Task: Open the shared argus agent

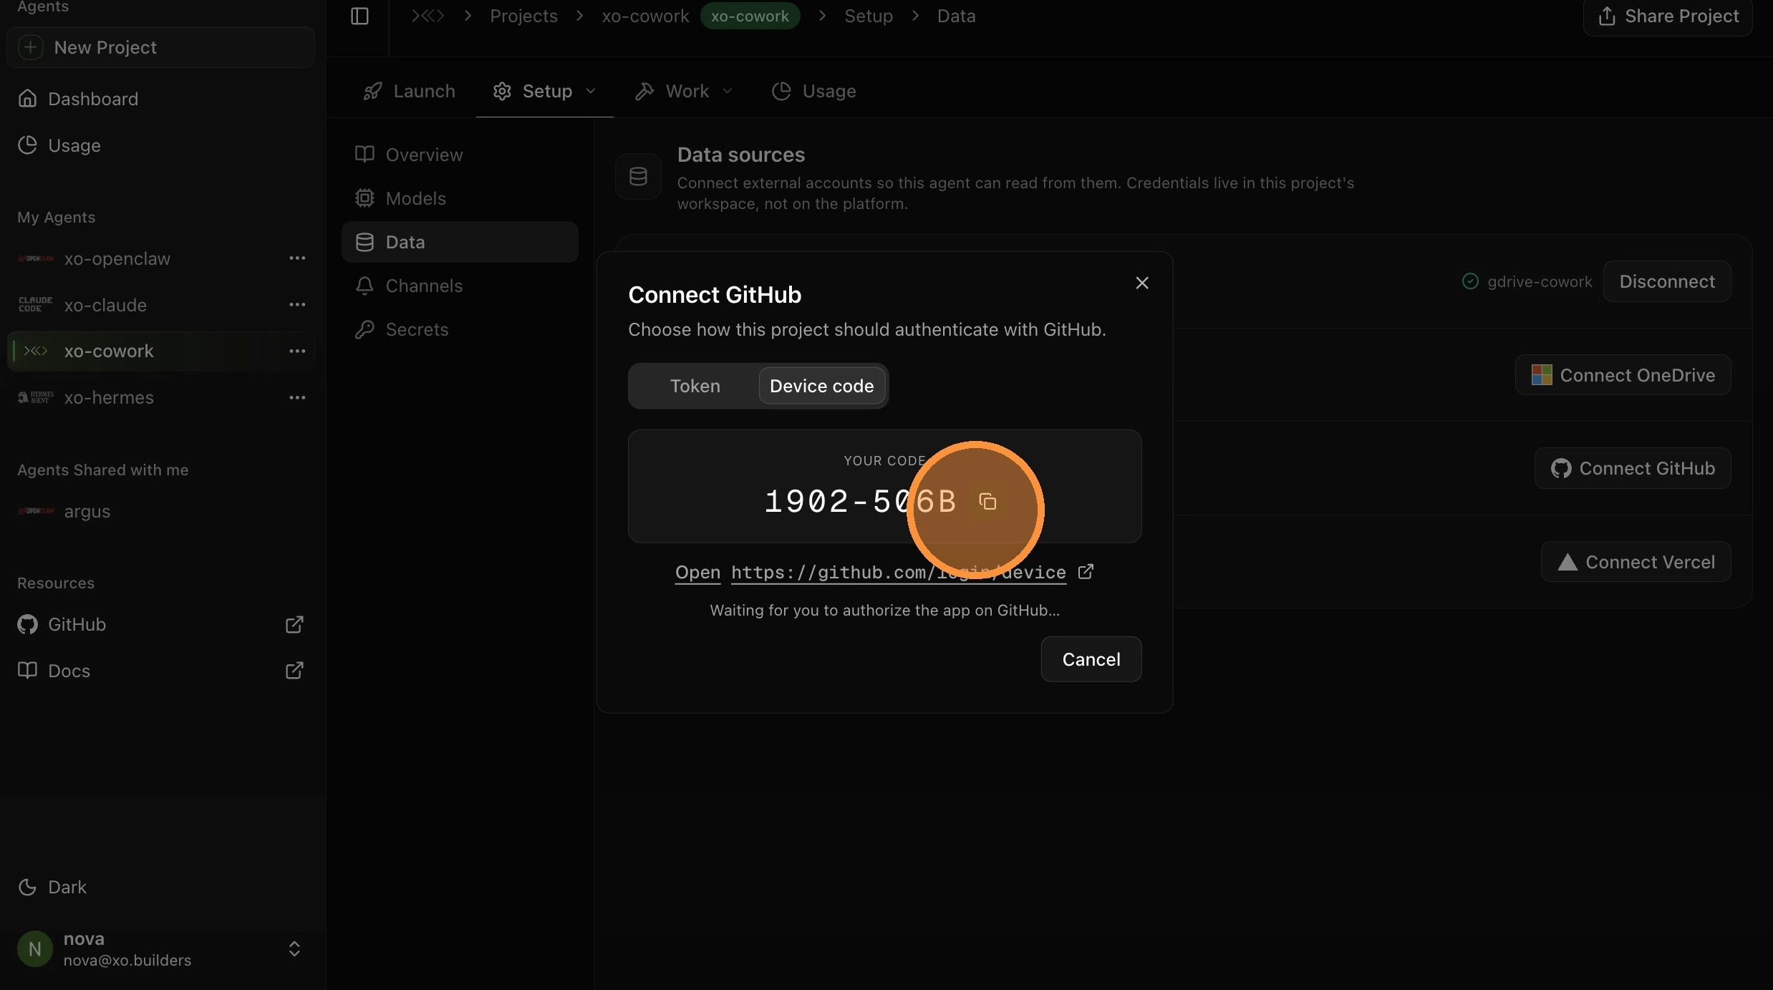Action: point(87,511)
